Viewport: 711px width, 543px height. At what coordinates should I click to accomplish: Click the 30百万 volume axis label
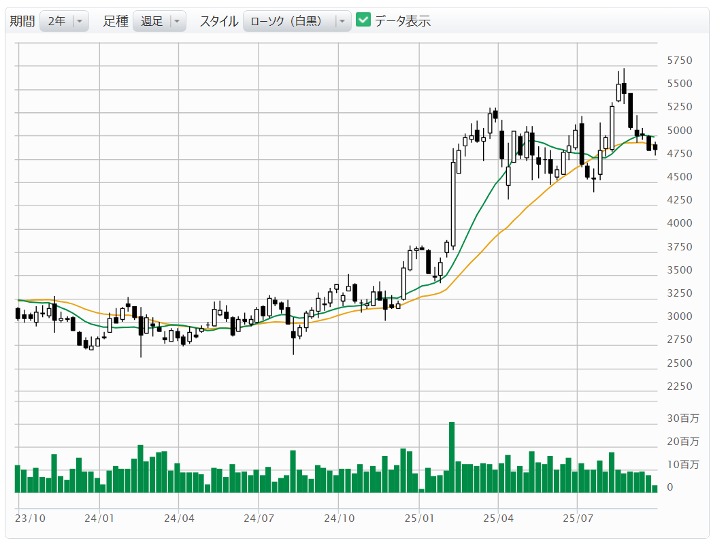(x=682, y=418)
